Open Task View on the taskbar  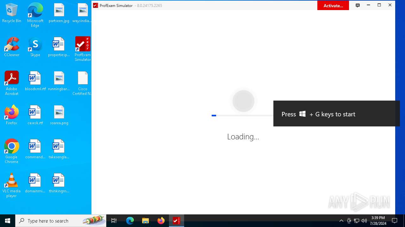click(114, 221)
